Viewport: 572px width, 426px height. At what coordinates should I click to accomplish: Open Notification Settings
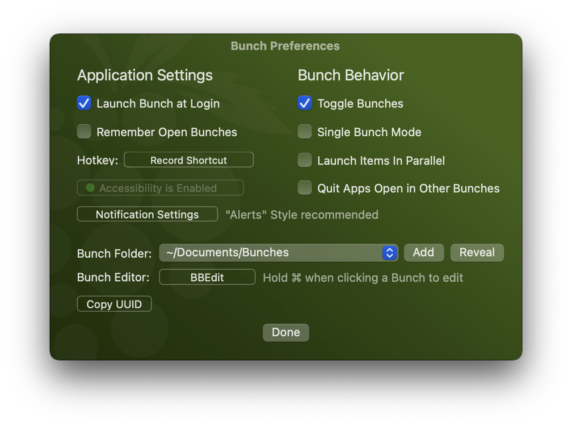(147, 214)
